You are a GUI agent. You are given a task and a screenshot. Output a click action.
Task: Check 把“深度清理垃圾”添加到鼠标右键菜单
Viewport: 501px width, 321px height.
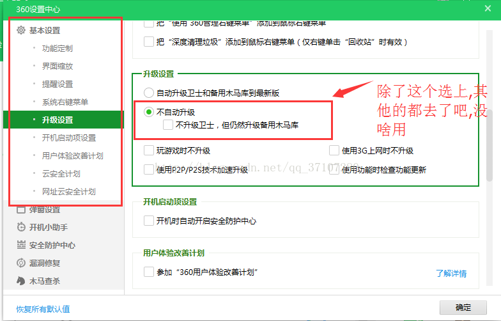pyautogui.click(x=148, y=42)
